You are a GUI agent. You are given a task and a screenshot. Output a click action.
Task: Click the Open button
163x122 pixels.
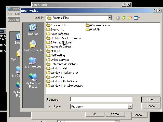151,99
